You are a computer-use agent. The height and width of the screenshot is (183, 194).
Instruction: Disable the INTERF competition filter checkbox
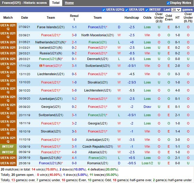tap(147, 10)
